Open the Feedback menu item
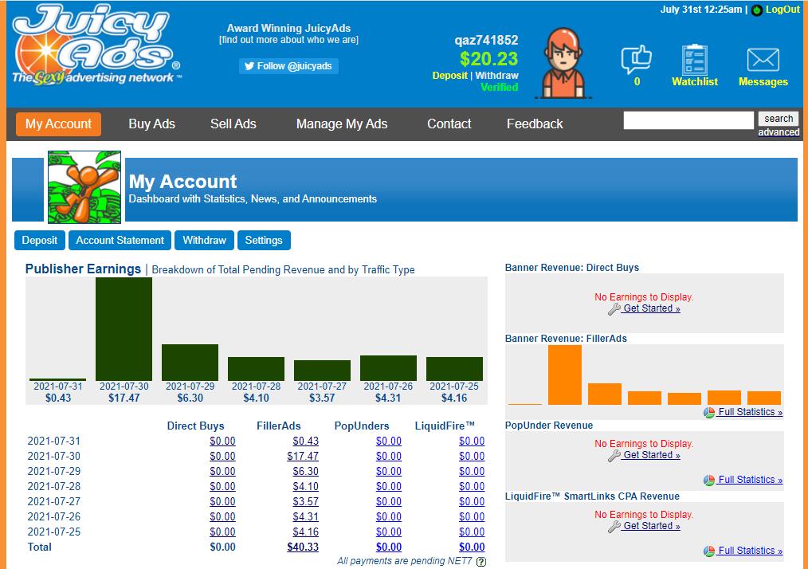Screen dimensions: 808x569 click(x=535, y=124)
